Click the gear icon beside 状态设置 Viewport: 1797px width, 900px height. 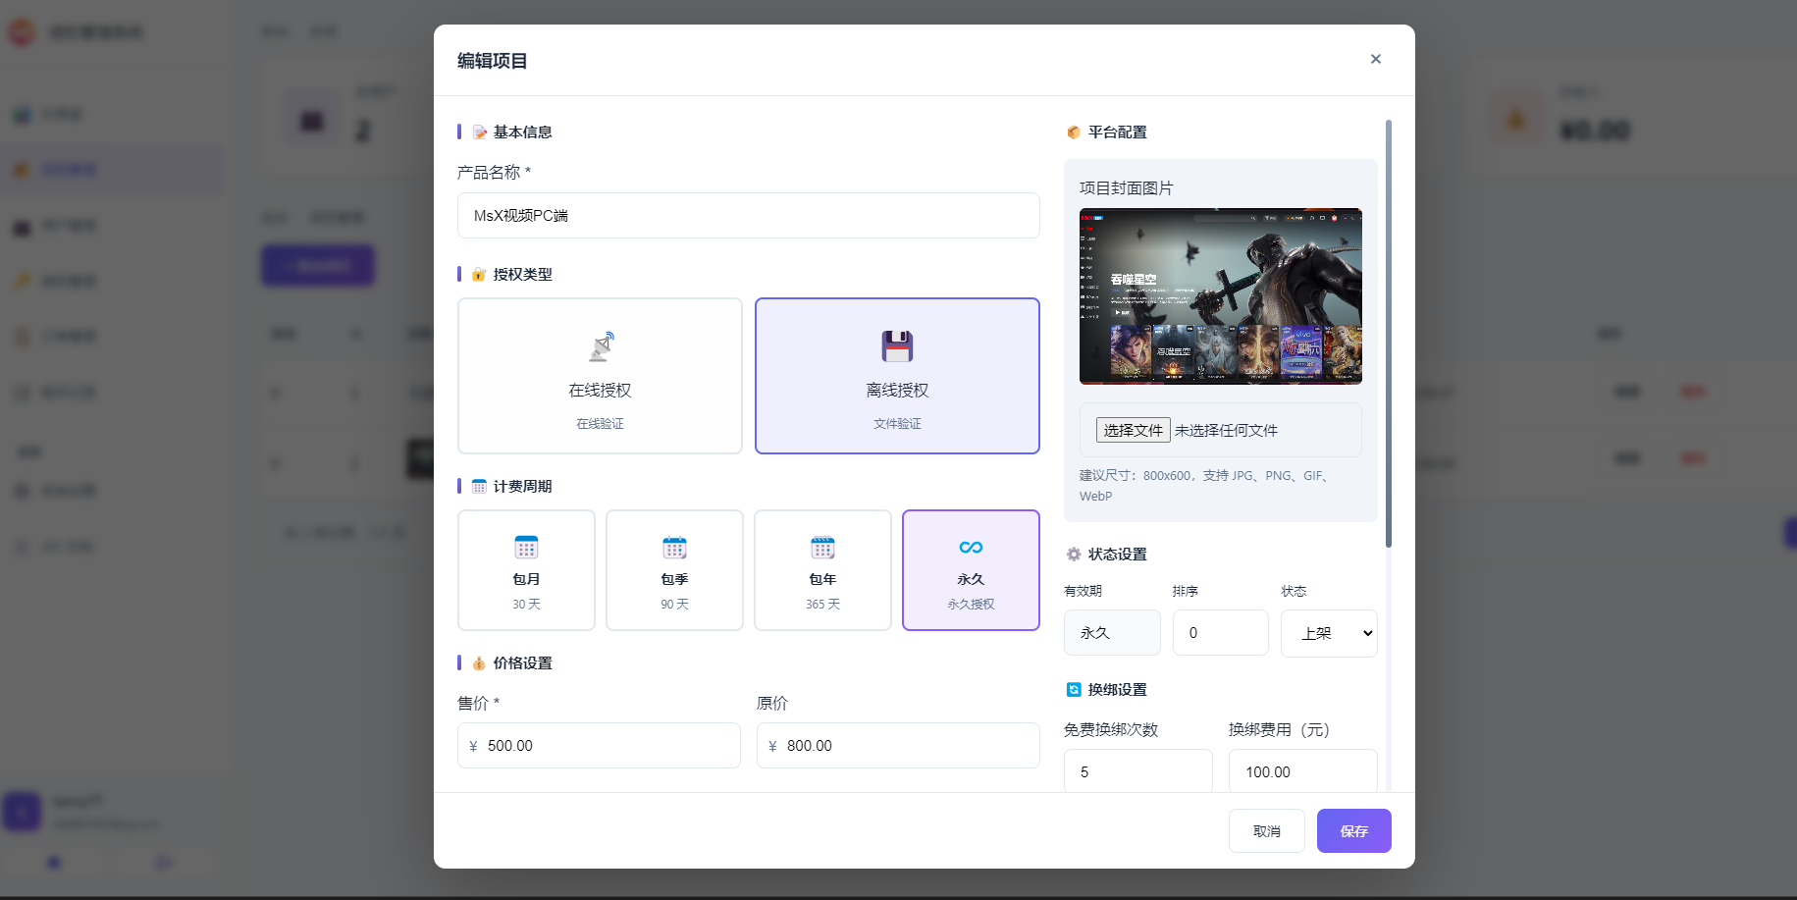1073,554
